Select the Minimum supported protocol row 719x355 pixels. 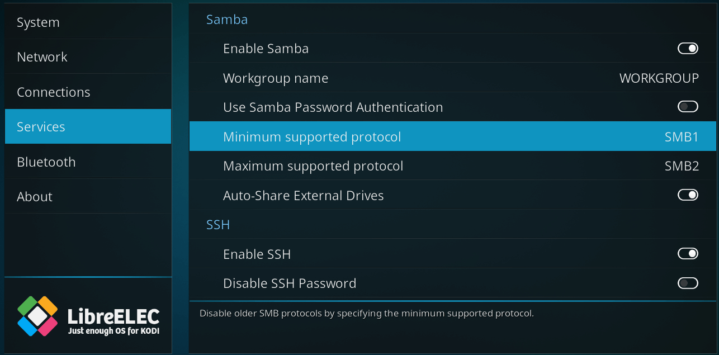312,137
